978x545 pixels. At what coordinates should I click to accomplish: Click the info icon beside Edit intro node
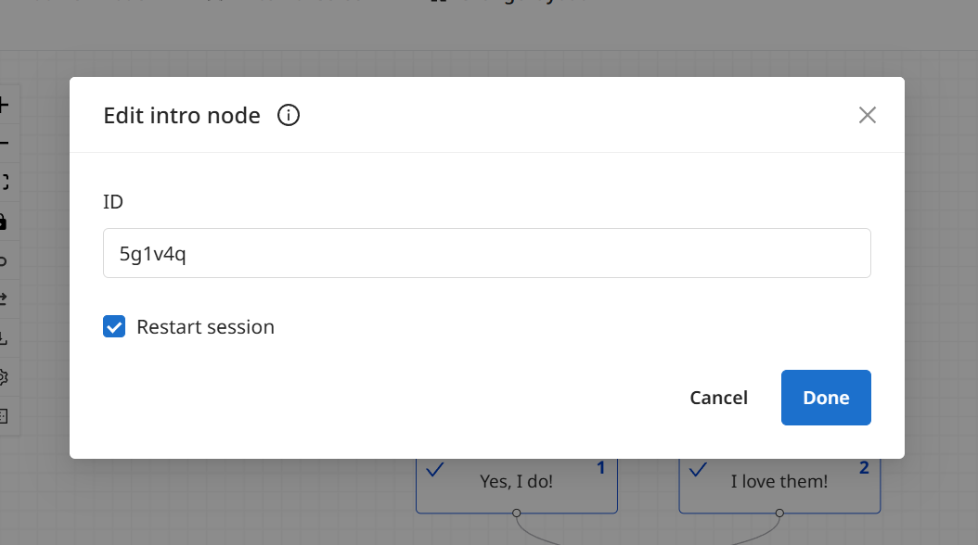click(289, 115)
